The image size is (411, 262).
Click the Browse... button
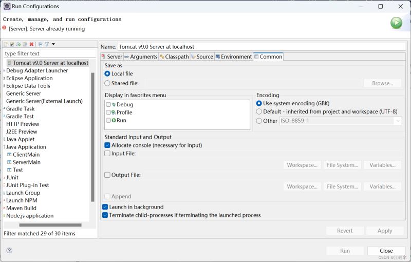coord(382,83)
